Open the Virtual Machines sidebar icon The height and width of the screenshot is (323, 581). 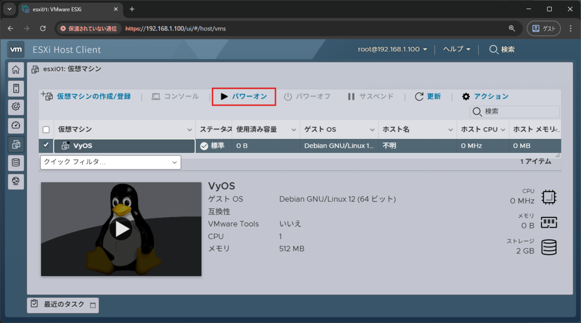[x=16, y=144]
